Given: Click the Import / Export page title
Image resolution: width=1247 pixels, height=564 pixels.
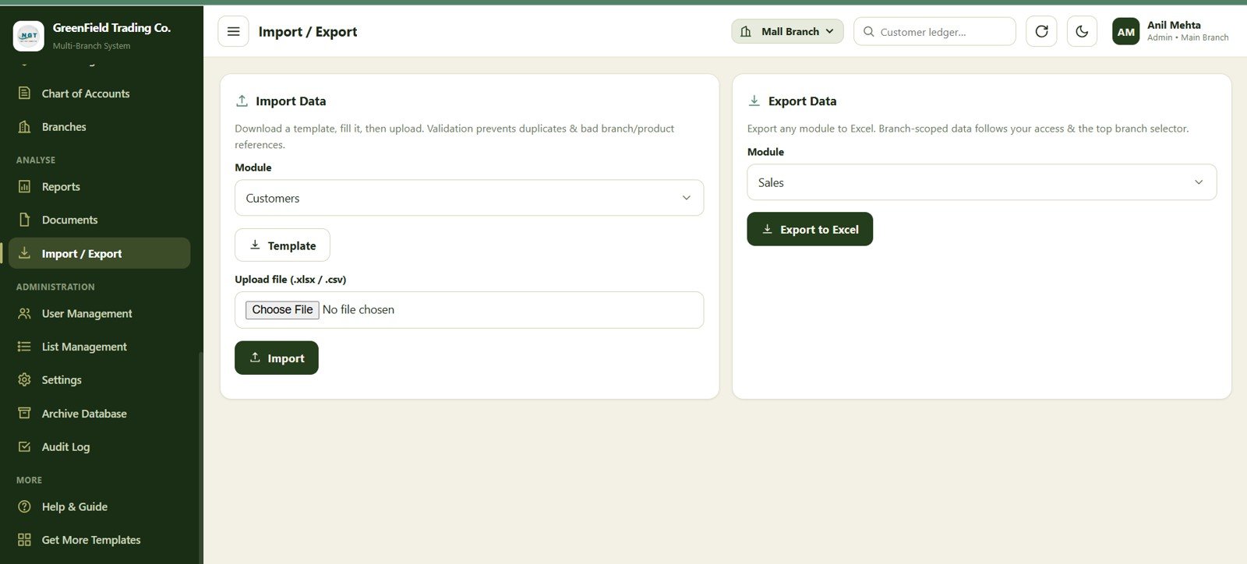Looking at the screenshot, I should [308, 32].
